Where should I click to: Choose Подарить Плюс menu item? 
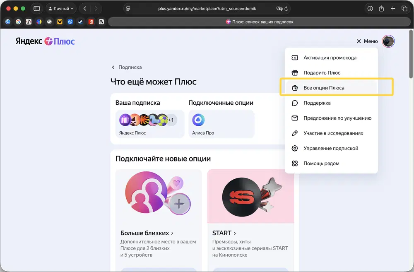[x=331, y=72]
